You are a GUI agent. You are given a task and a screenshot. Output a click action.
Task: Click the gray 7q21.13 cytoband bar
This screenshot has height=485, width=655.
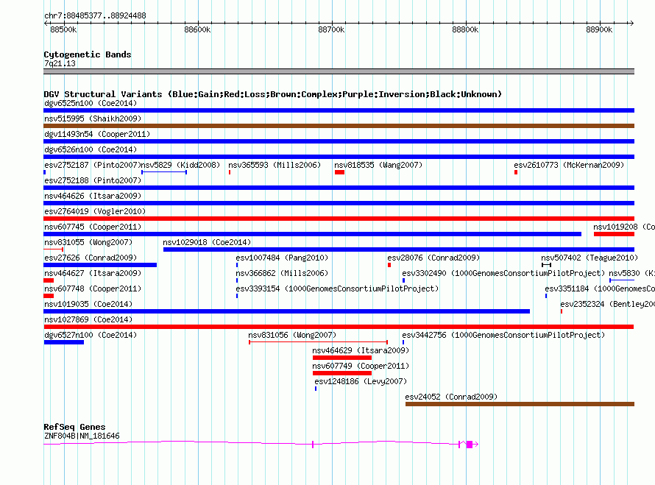click(339, 71)
